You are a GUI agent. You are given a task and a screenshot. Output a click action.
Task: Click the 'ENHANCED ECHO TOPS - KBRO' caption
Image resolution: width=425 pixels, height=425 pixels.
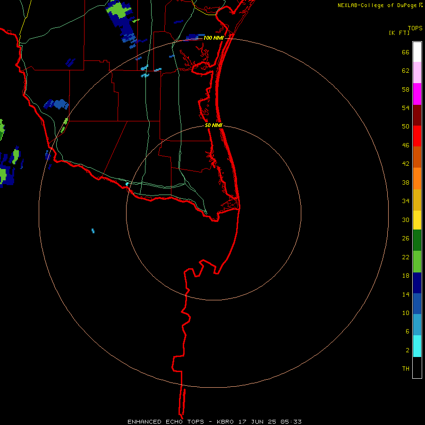(180, 422)
